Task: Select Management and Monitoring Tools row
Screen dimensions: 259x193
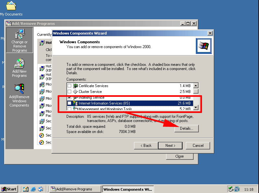Action: point(130,108)
